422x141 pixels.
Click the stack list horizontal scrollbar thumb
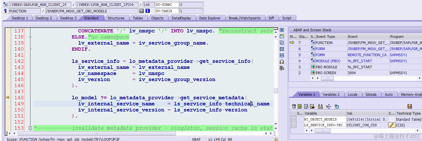[327, 78]
